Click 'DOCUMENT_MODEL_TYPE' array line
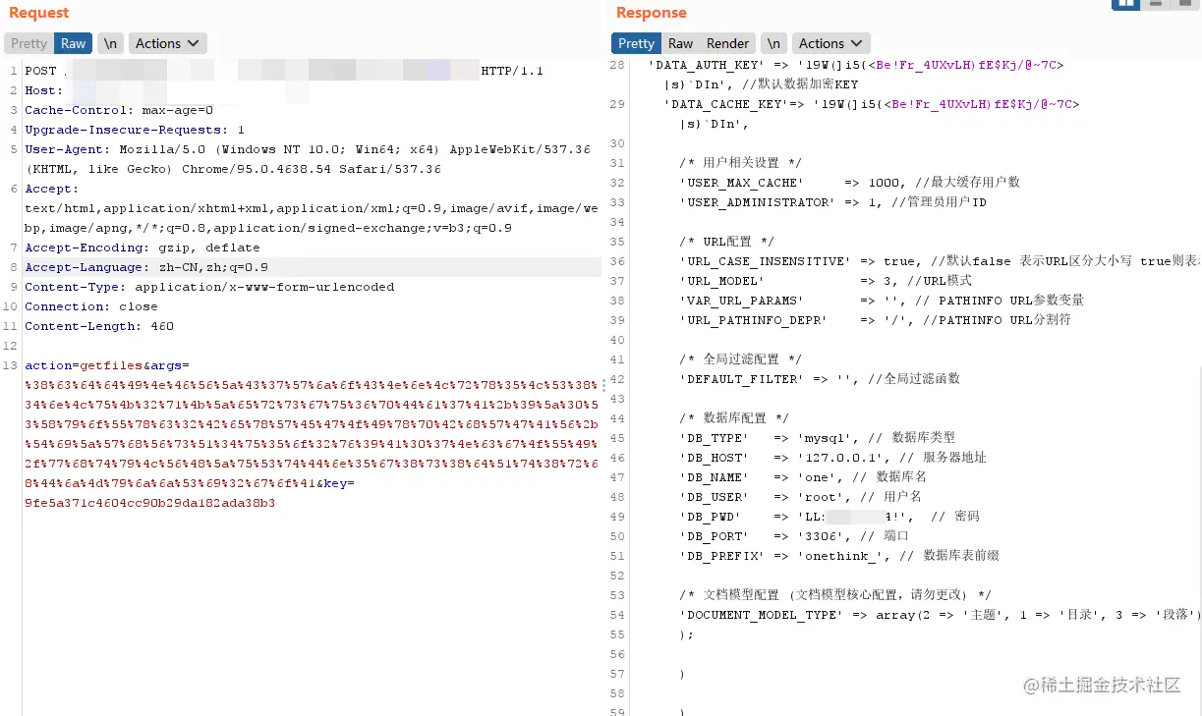Viewport: 1202px width, 716px height. (940, 615)
